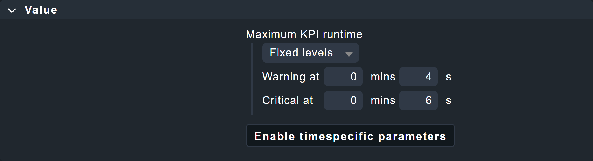Image resolution: width=593 pixels, height=161 pixels.
Task: Click the Fixed levels dropdown arrow triangle
Action: [x=349, y=54]
